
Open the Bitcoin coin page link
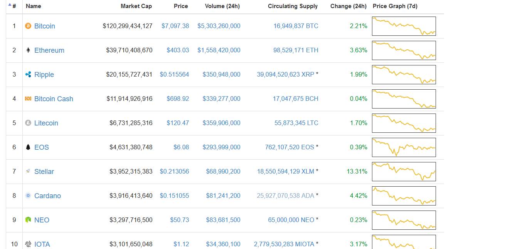[x=45, y=26]
